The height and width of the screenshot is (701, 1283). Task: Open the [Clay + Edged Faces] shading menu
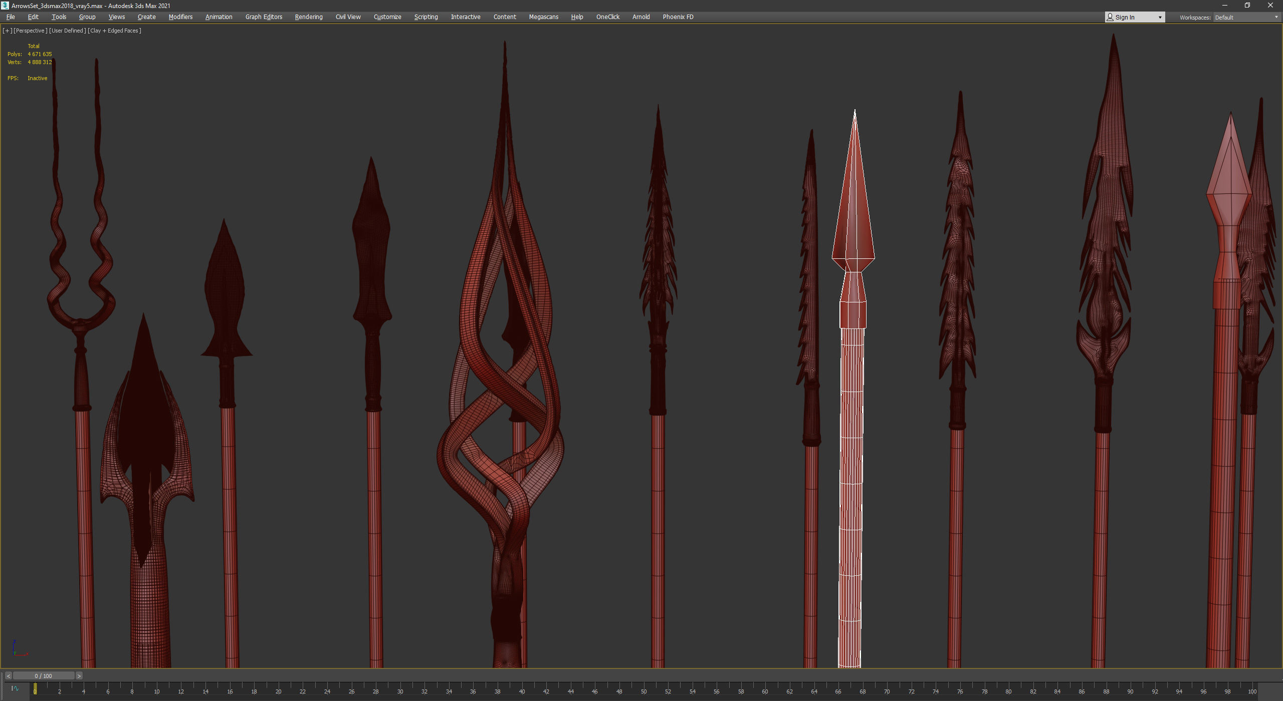[115, 31]
